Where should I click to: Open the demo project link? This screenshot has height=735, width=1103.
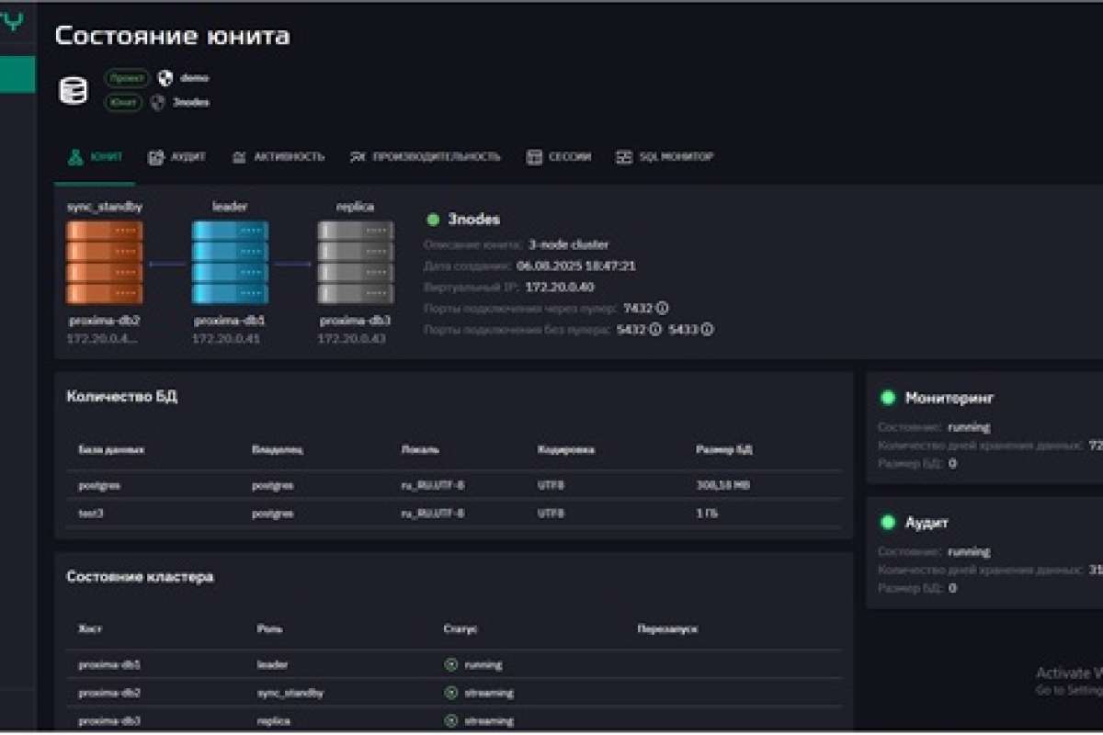pos(195,78)
